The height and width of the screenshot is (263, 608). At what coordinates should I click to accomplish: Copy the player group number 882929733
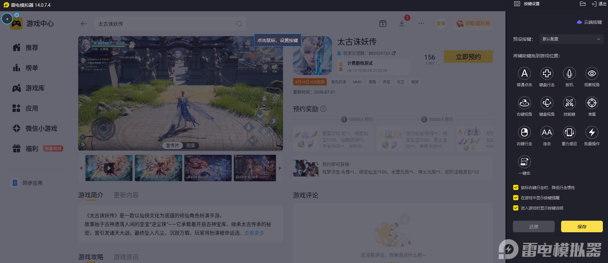coord(394,53)
